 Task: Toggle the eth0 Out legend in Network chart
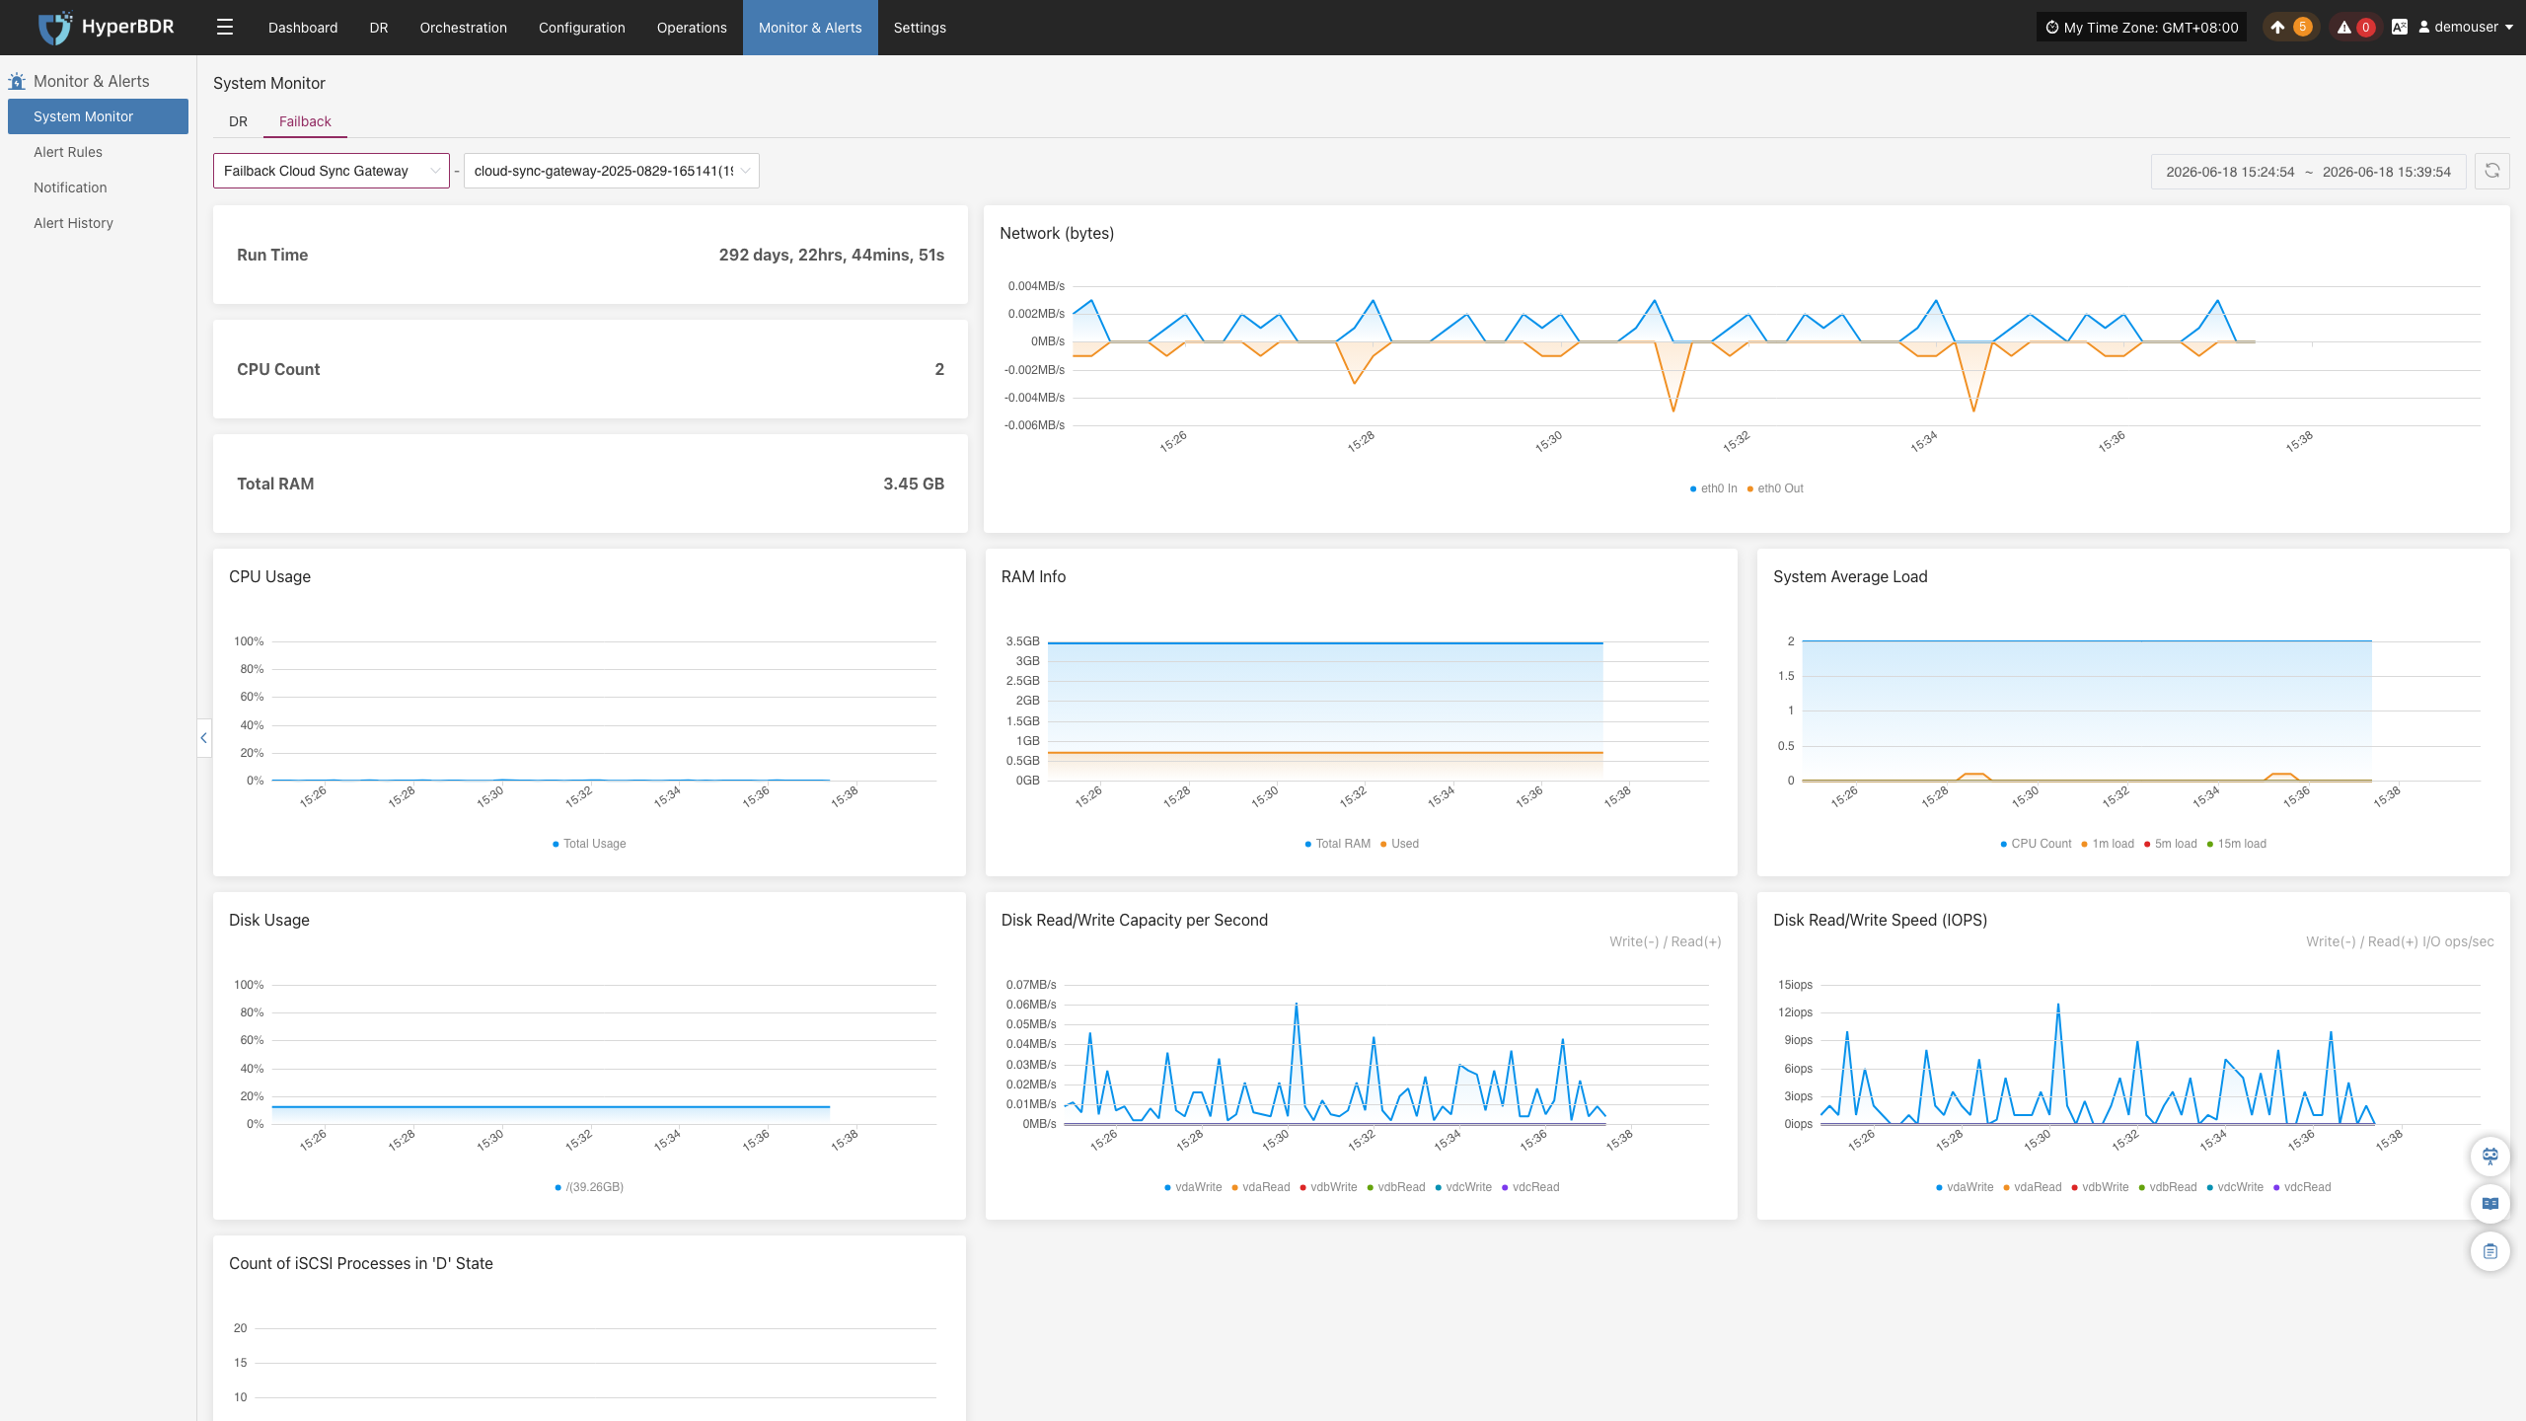(x=1775, y=488)
